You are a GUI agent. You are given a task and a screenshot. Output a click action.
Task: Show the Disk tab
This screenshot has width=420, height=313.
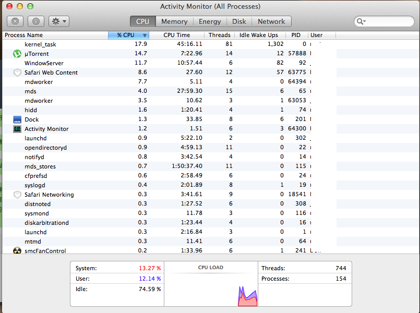pos(239,21)
